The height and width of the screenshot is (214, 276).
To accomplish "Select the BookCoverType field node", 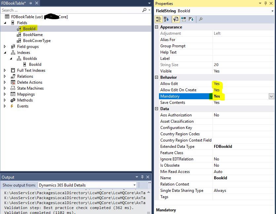I will [x=36, y=41].
